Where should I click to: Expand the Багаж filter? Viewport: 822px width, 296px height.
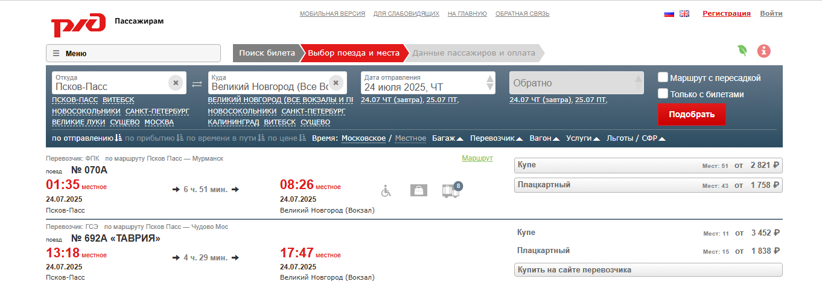point(447,138)
